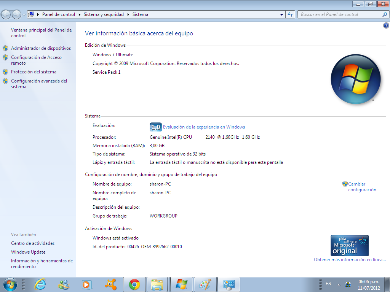Open Windows Explorer folder taskbar icon
The width and height of the screenshot is (390, 292).
157,284
